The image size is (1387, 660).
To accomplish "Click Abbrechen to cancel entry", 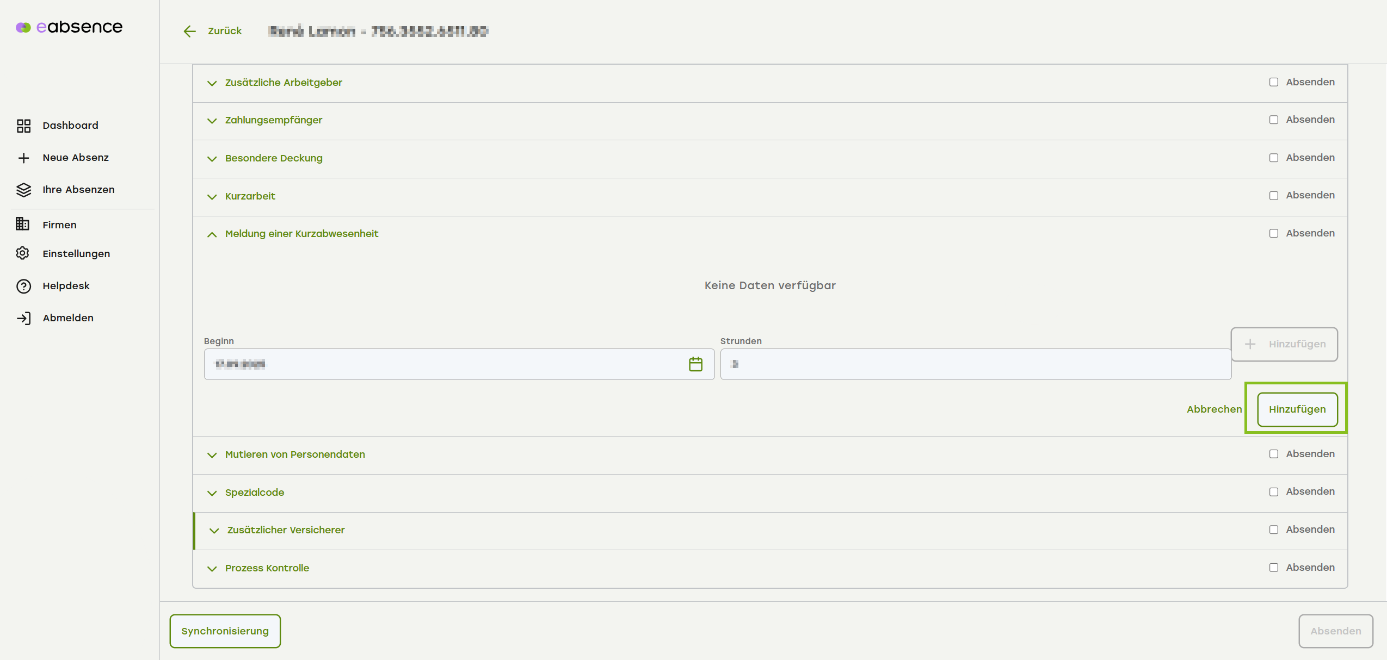I will tap(1214, 409).
